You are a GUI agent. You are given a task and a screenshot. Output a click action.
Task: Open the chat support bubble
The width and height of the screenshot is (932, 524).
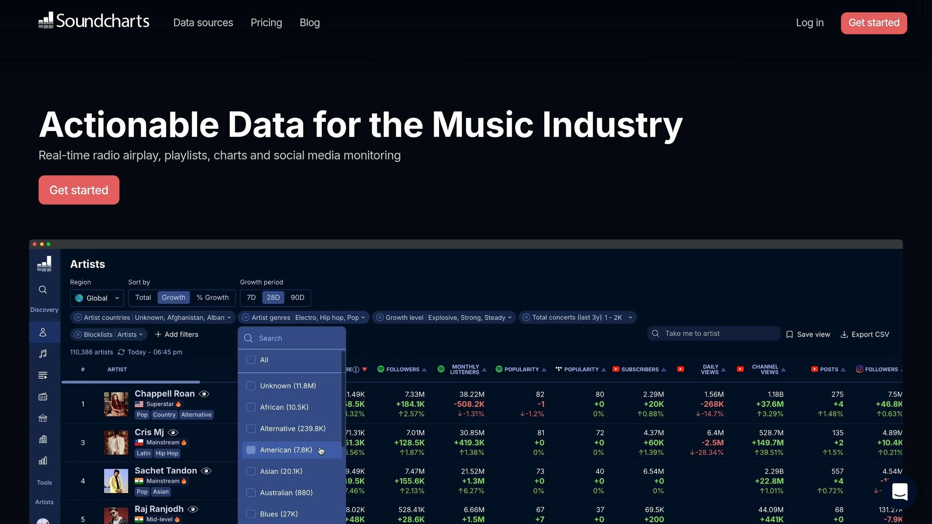[x=900, y=492]
